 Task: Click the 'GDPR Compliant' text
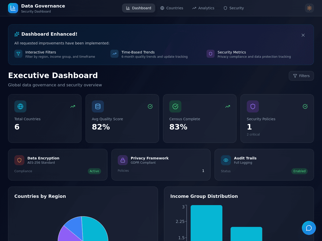point(143,163)
